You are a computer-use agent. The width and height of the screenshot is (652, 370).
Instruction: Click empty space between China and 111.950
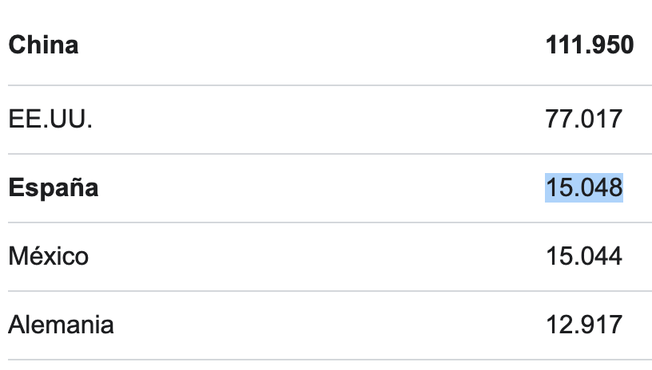312,45
